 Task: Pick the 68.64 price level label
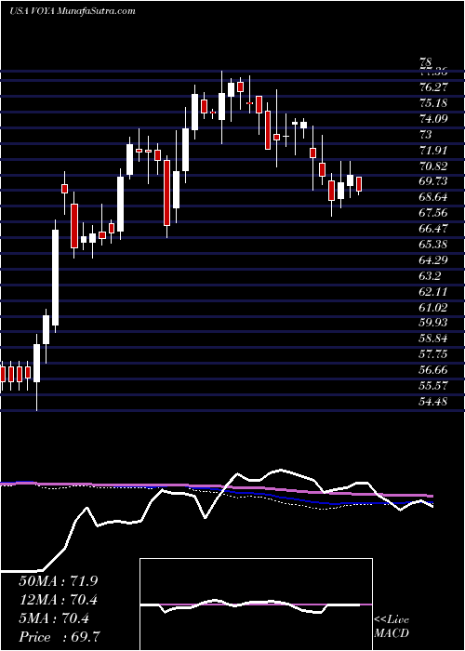point(433,197)
